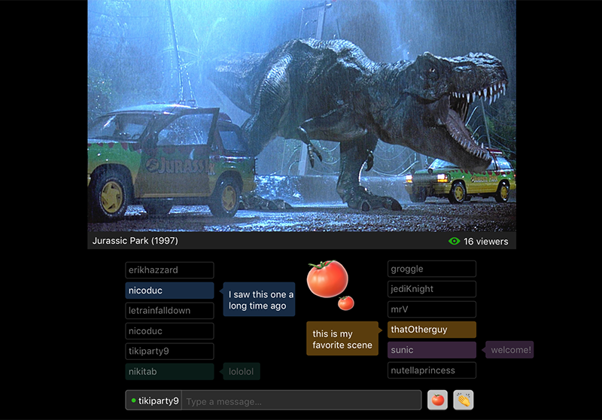The height and width of the screenshot is (420, 602).
Task: Focus the 'Type a message...' input field
Action: (301, 401)
